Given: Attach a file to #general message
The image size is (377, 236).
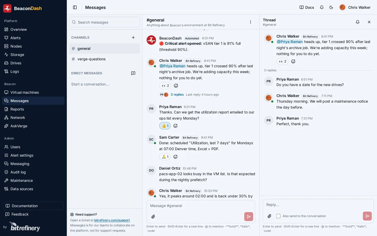Looking at the screenshot, I should (153, 217).
